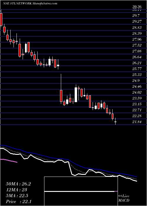Click the 5MA : 22.5 indicator text
The height and width of the screenshot is (206, 147).
(17, 196)
